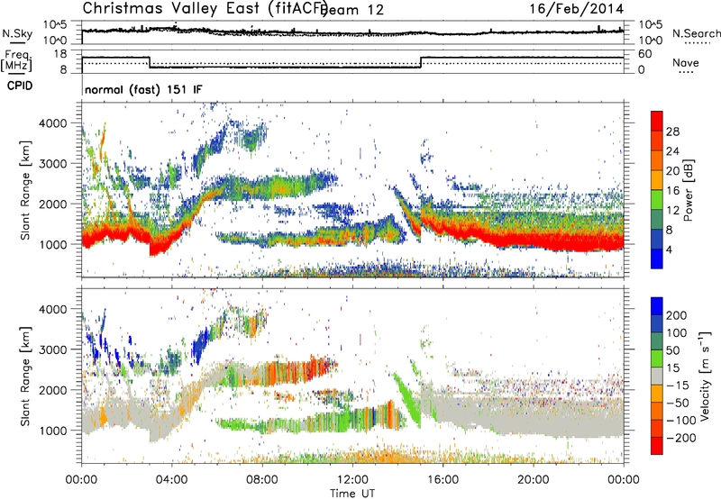Image resolution: width=721 pixels, height=499 pixels.
Task: Click the 'Nave' legend label
Action: pyautogui.click(x=686, y=62)
